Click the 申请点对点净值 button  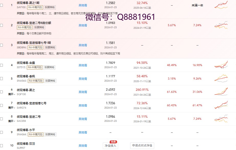(142, 145)
